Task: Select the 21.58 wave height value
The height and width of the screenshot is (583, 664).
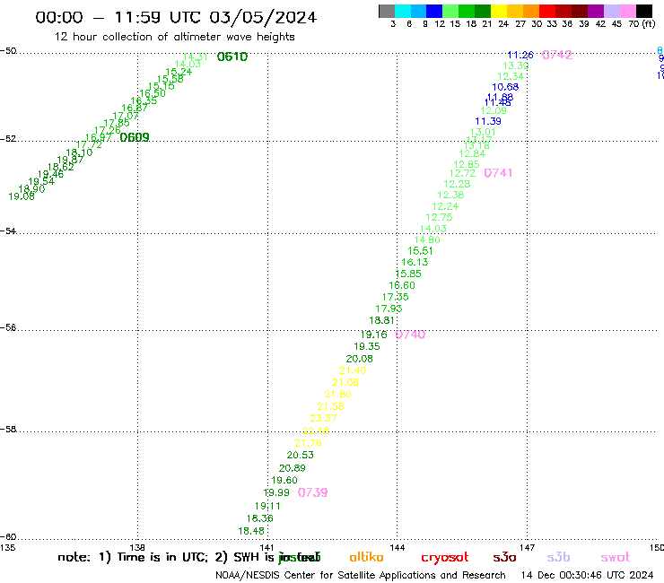Action: [331, 406]
